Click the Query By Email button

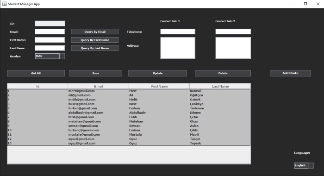(x=95, y=31)
